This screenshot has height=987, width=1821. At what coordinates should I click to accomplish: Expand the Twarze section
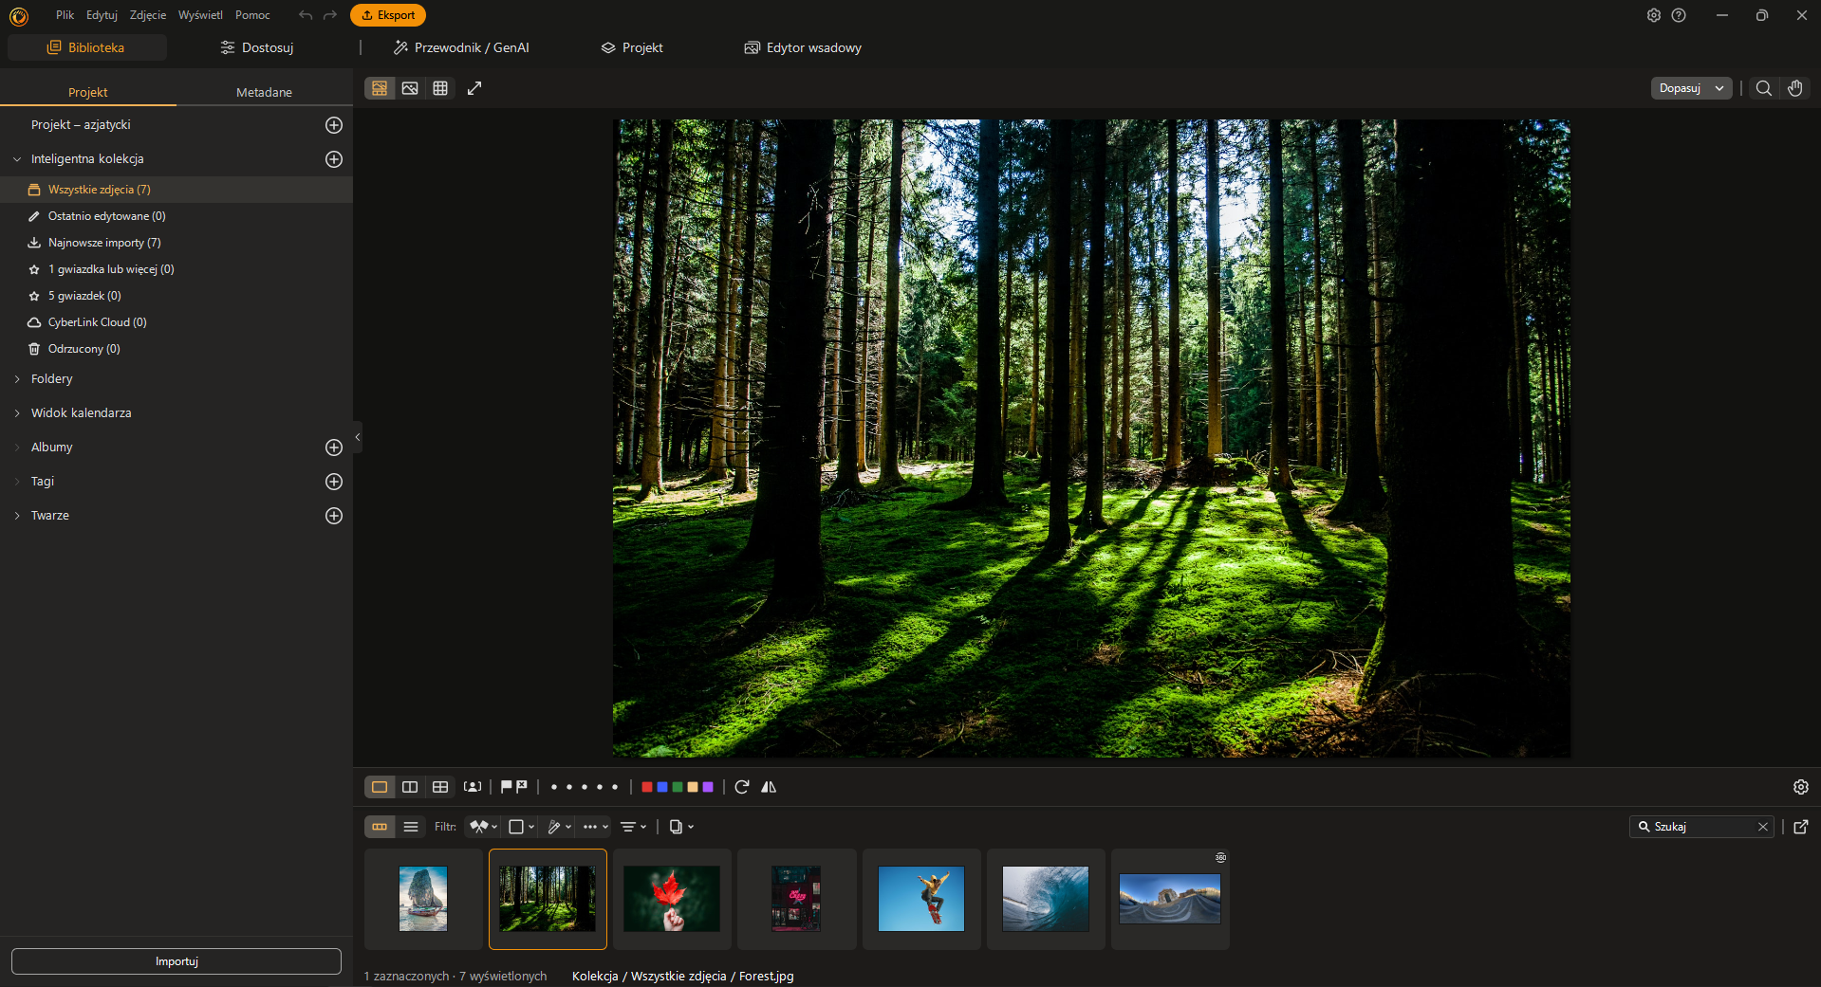pos(17,516)
